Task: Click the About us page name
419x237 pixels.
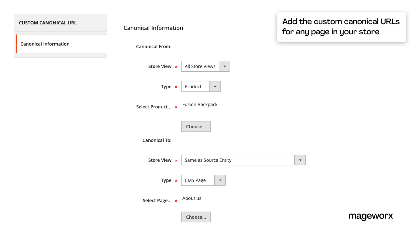Action: click(192, 198)
